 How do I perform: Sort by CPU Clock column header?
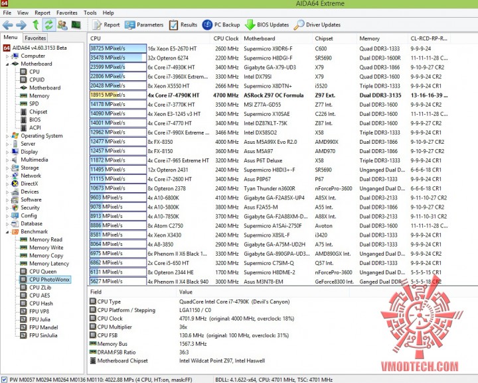click(x=226, y=38)
